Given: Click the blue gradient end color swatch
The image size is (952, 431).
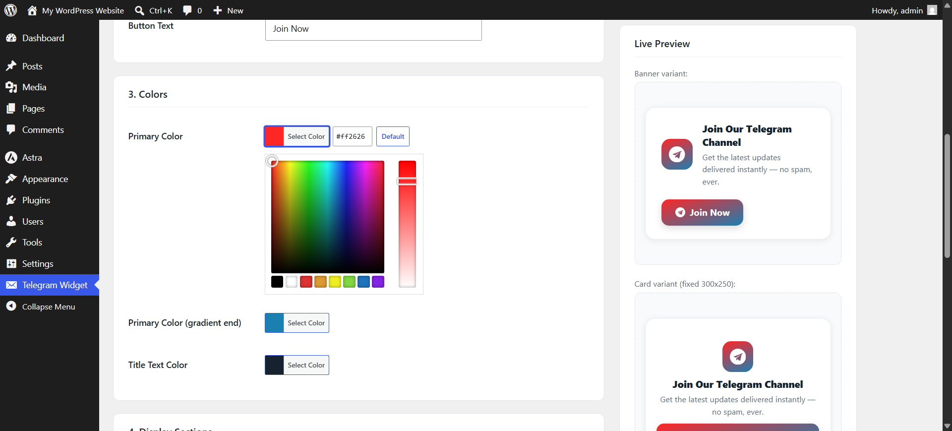Looking at the screenshot, I should [x=274, y=323].
